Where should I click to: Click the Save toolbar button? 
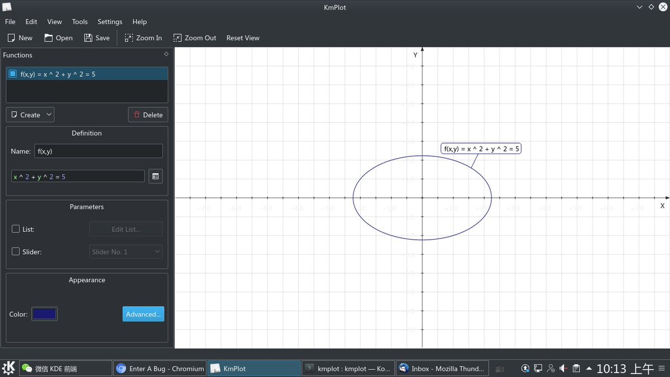click(x=97, y=38)
